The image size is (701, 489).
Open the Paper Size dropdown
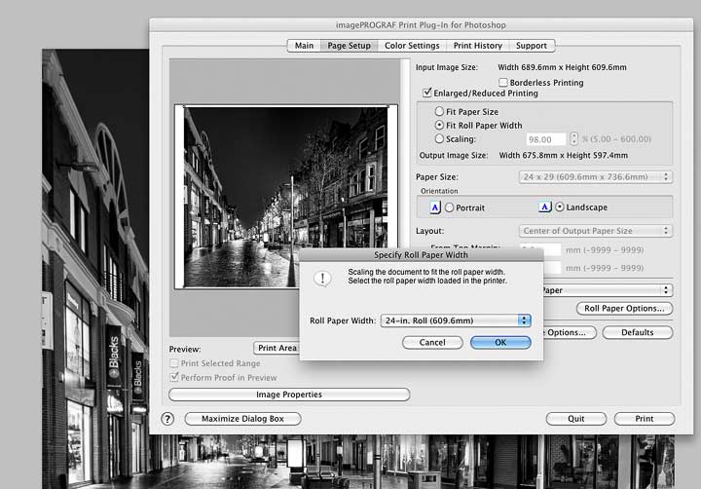click(x=596, y=176)
